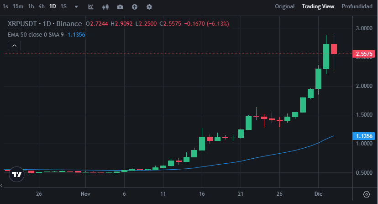
Task: Click the latest red candlestick body
Action: [334, 49]
